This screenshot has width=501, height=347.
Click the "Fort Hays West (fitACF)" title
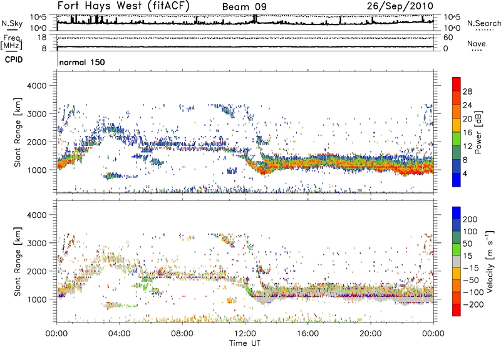pyautogui.click(x=123, y=6)
